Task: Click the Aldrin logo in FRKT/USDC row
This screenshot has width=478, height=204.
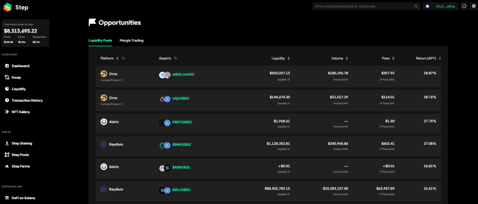Action: [104, 122]
